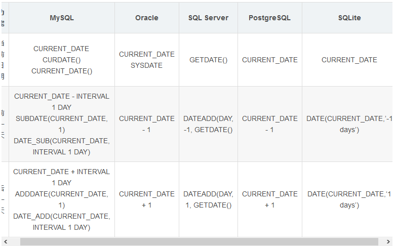Click the DATEADD(DAY, -1, GETDATE() cell
Screen dimensions: 395x246
coord(208,124)
